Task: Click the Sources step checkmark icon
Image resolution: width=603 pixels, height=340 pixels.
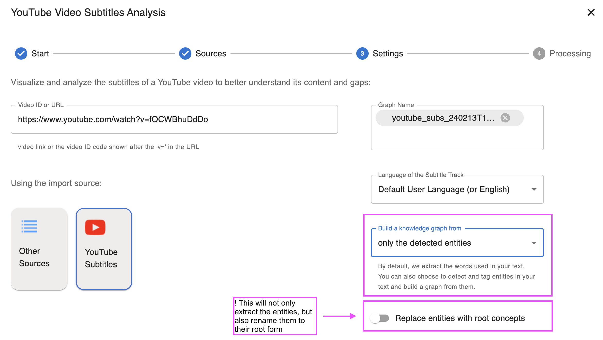Action: (x=185, y=53)
